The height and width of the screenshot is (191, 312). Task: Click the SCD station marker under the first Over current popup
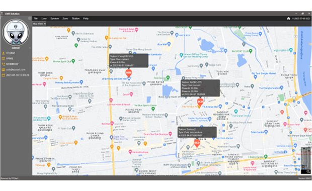pyautogui.click(x=129, y=73)
